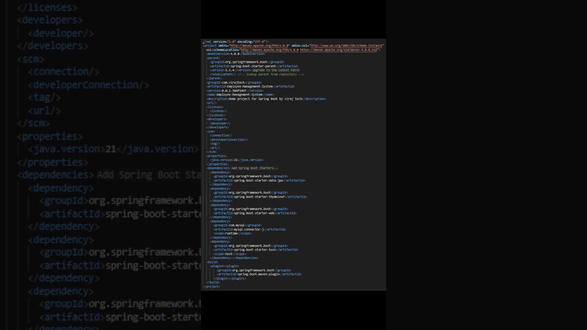The width and height of the screenshot is (587, 330).
Task: Click the closing </parent> tag
Action: [214, 79]
